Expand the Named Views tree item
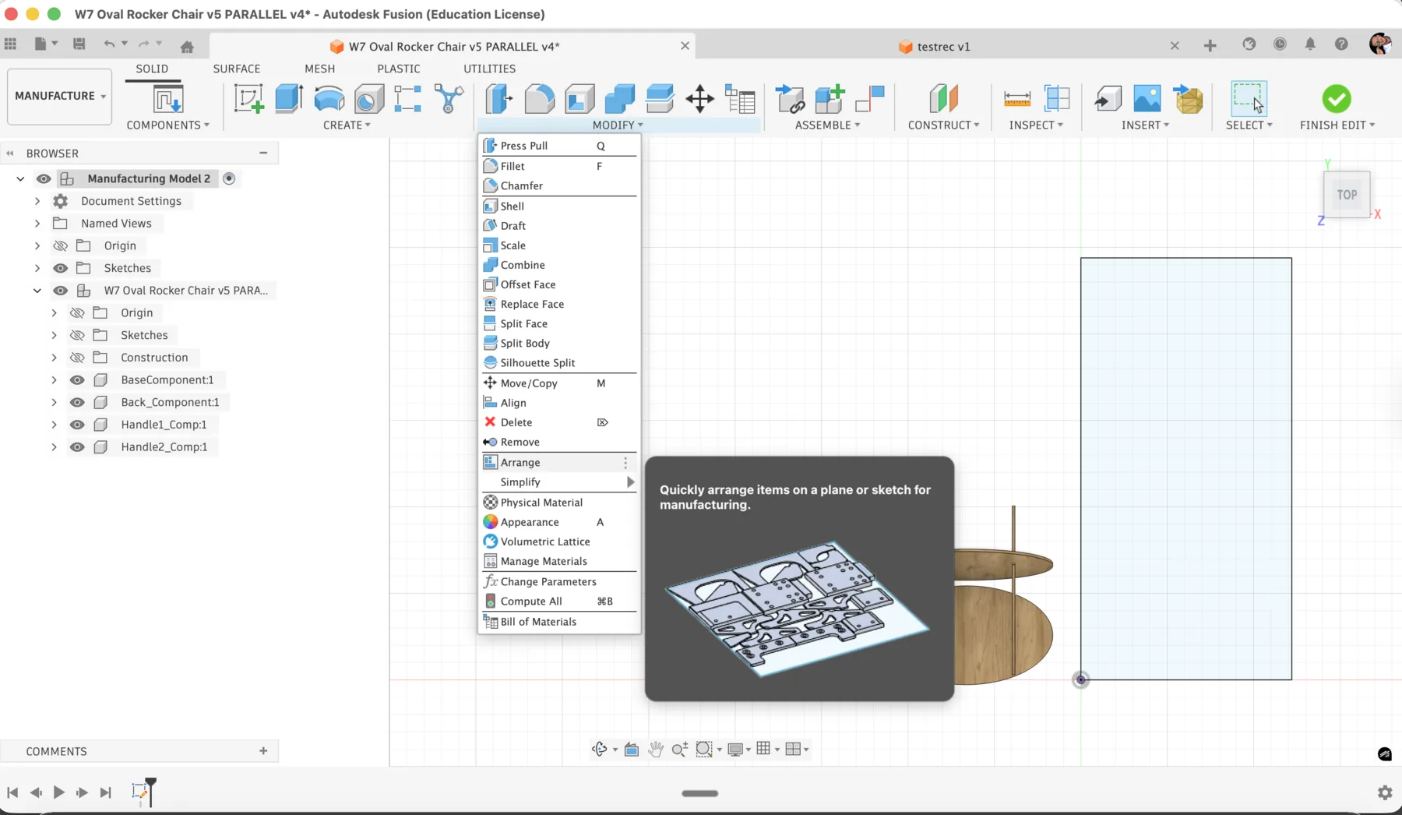Image resolution: width=1402 pixels, height=815 pixels. point(37,223)
